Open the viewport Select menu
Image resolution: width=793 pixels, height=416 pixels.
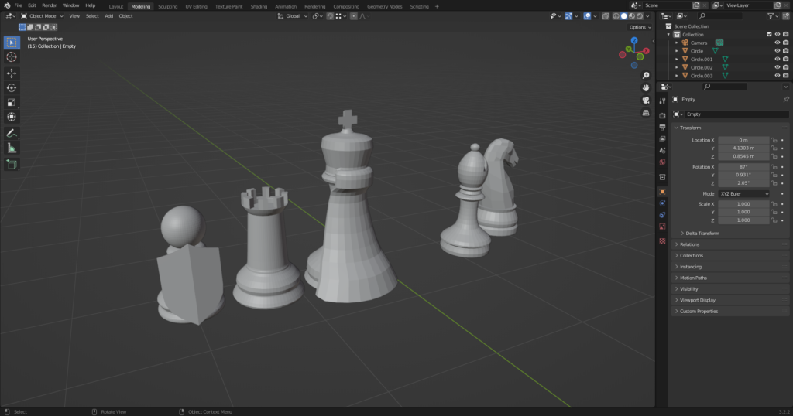pos(92,16)
